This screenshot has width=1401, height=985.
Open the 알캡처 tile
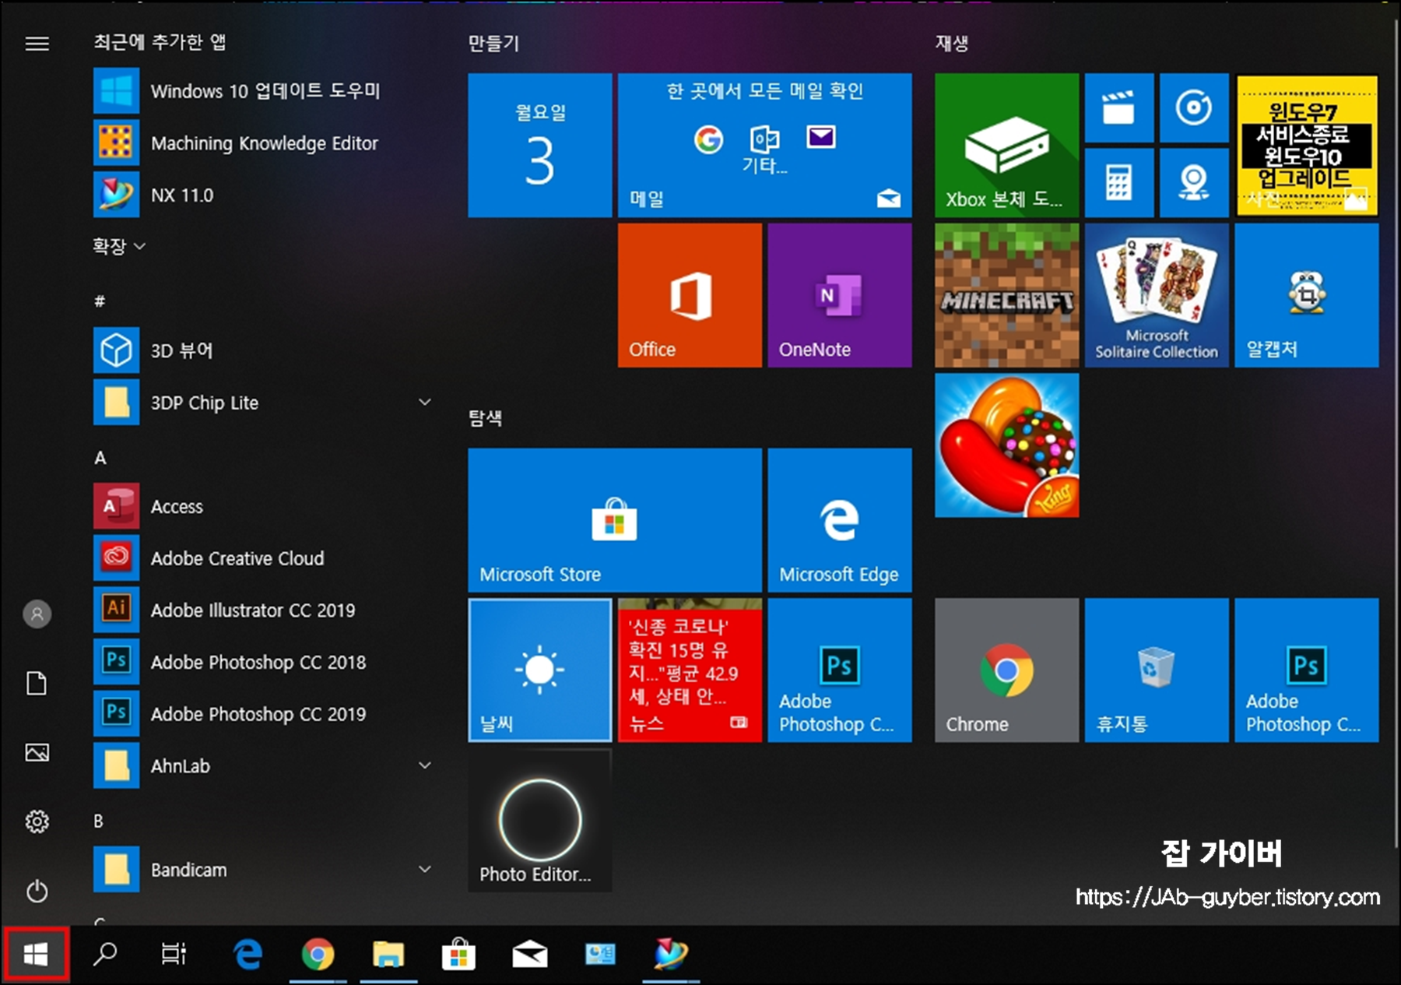[x=1307, y=295]
